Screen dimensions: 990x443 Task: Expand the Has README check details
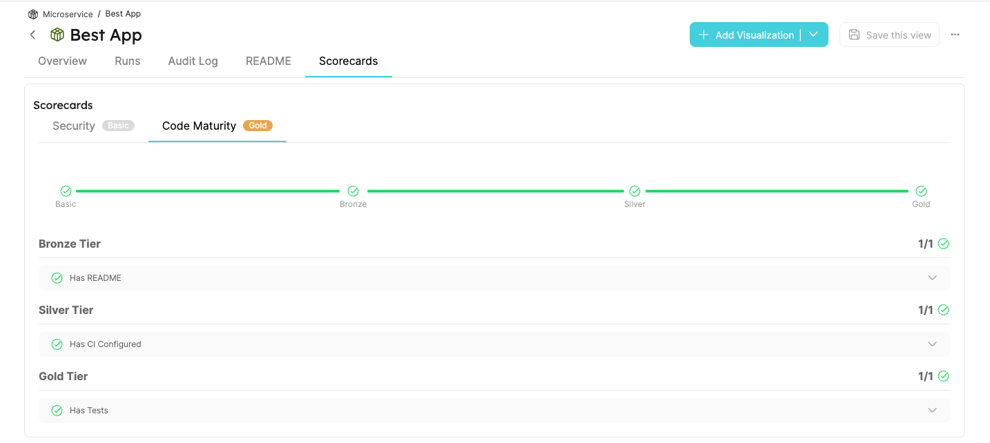(x=932, y=277)
